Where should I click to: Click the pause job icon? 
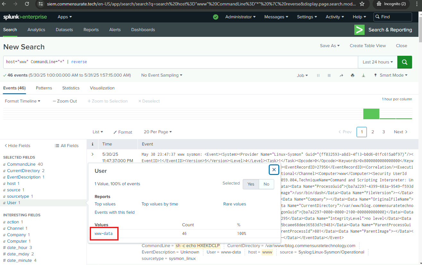(x=318, y=75)
